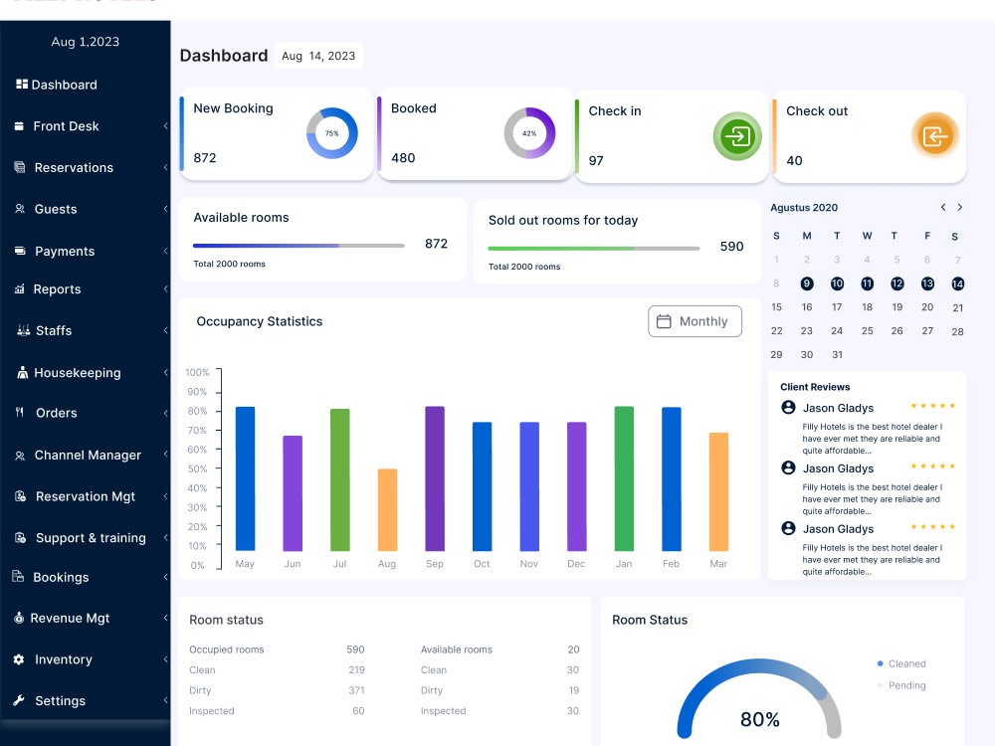Expand the Reports submenu chevron
Screen dimensions: 995x746
click(x=165, y=288)
